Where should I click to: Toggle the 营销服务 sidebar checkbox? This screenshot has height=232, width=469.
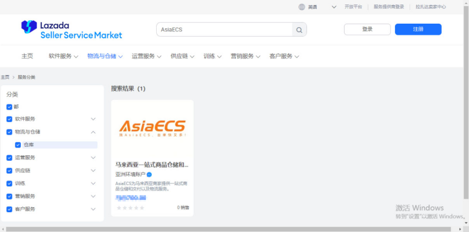click(x=9, y=196)
